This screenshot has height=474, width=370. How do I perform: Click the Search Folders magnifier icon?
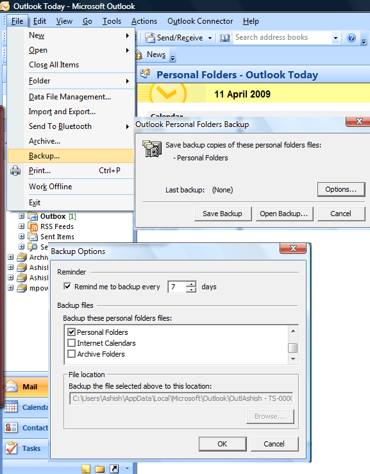[33, 247]
